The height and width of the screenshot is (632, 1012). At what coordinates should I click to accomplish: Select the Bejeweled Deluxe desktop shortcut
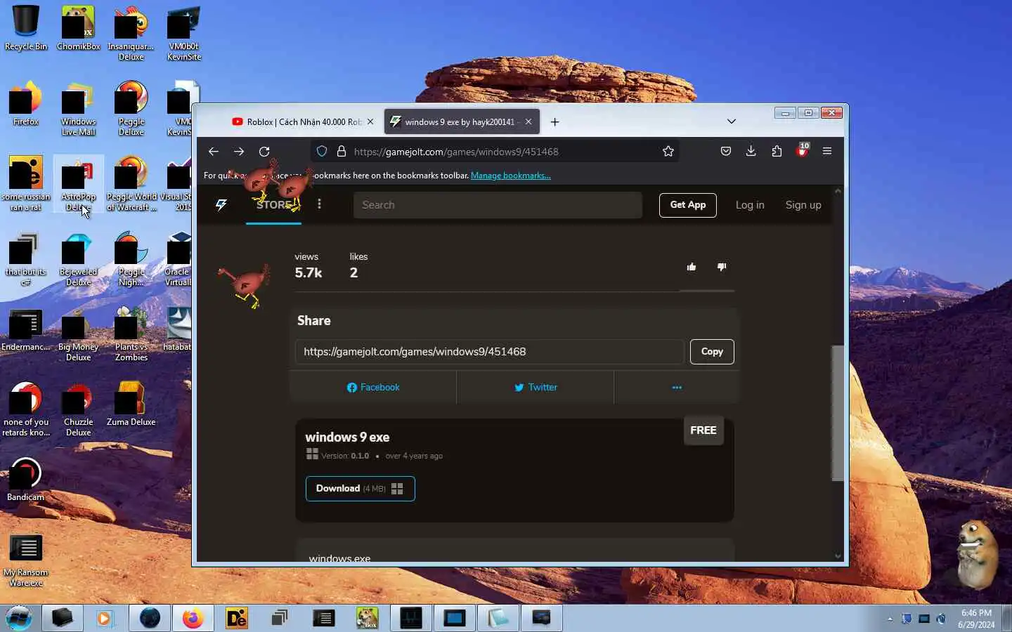(x=78, y=258)
